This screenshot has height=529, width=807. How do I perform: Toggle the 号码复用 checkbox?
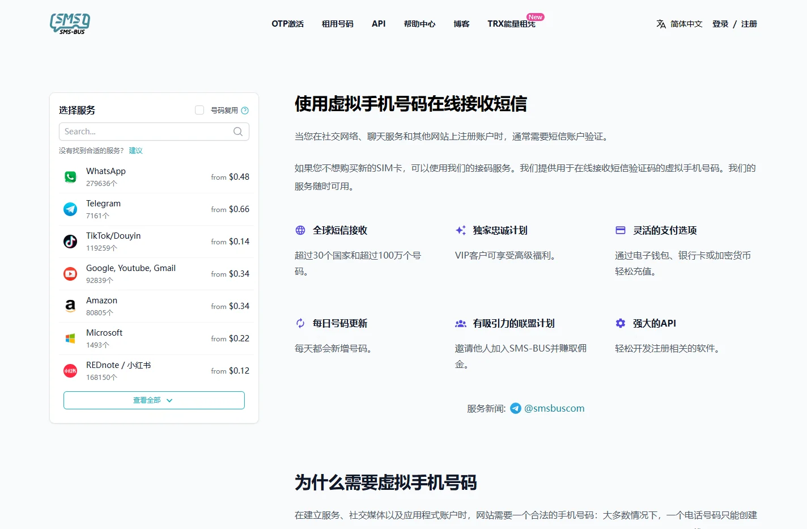[x=199, y=110]
